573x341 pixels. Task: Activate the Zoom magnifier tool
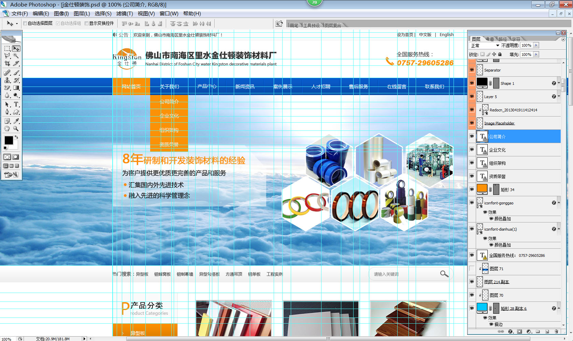coord(16,129)
